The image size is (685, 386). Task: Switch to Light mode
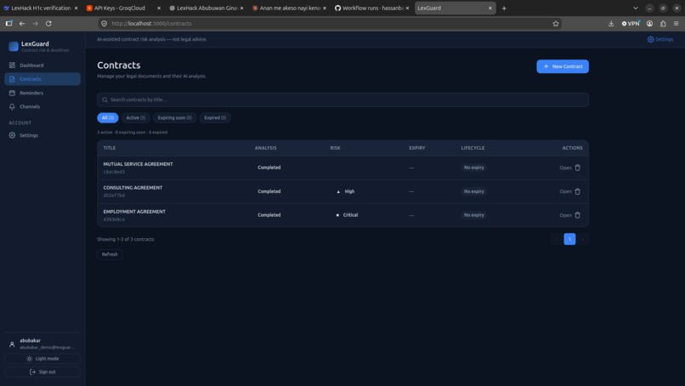point(42,359)
